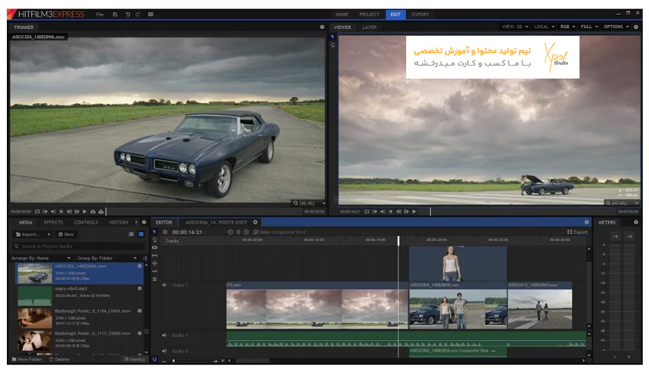This screenshot has height=373, width=649.
Task: Select the editor slice tool
Action: pyautogui.click(x=155, y=248)
